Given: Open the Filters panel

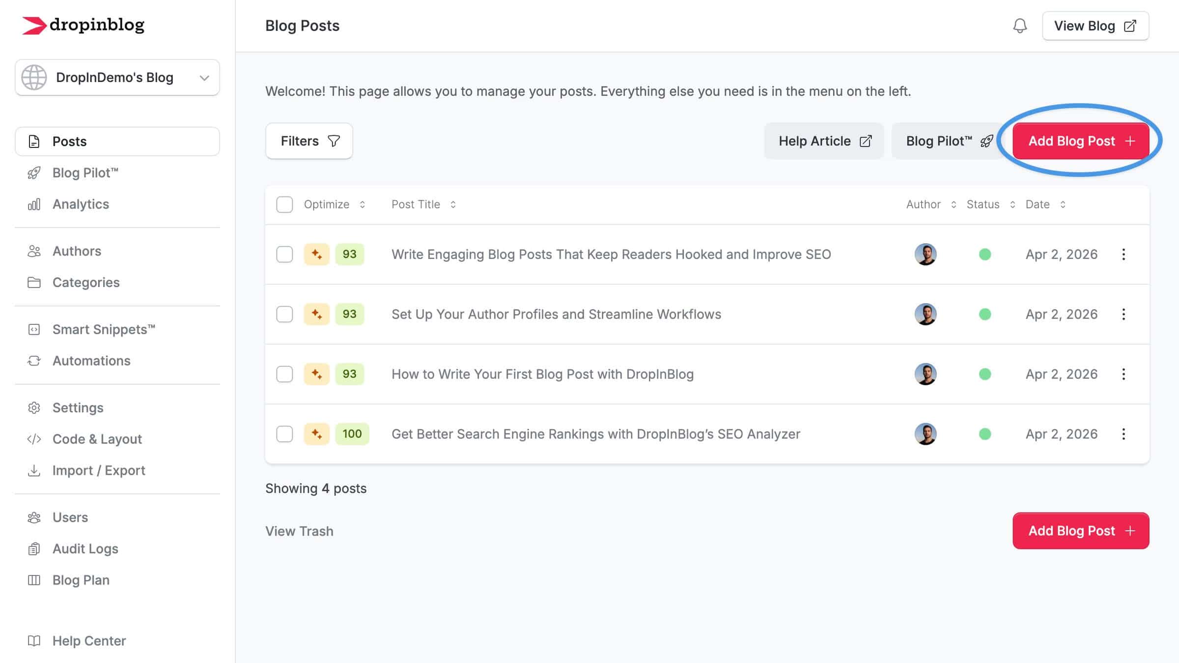Looking at the screenshot, I should 309,141.
